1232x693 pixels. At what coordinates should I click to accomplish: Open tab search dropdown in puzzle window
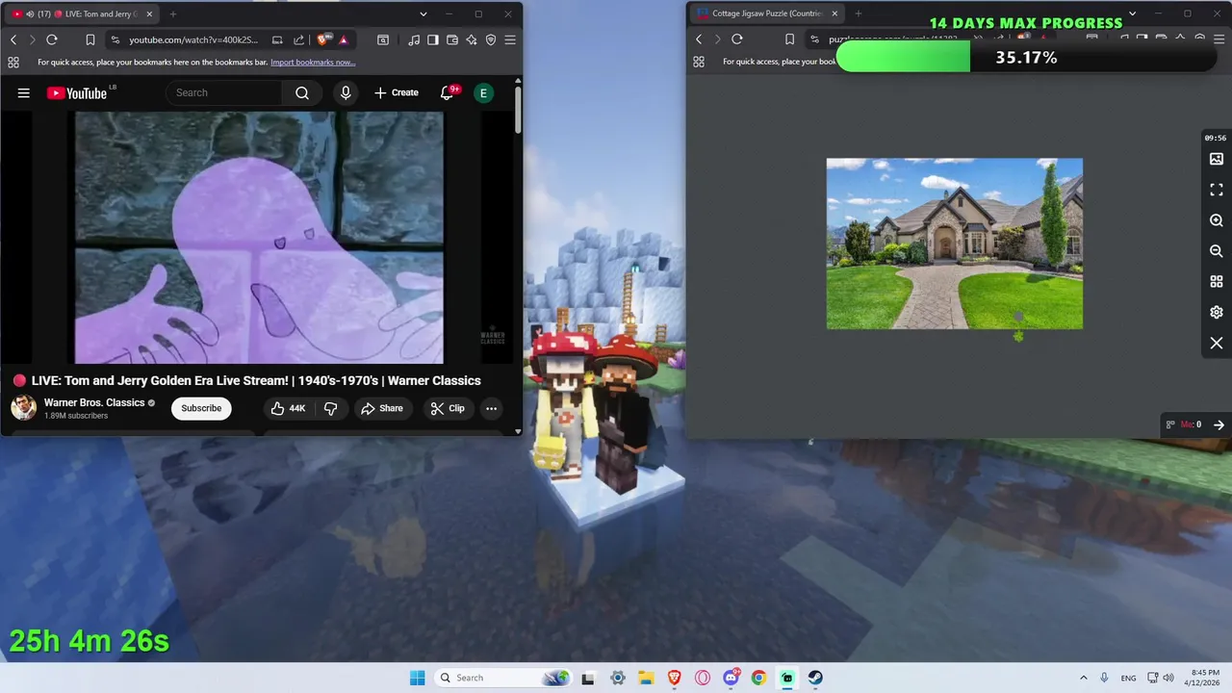[1133, 13]
